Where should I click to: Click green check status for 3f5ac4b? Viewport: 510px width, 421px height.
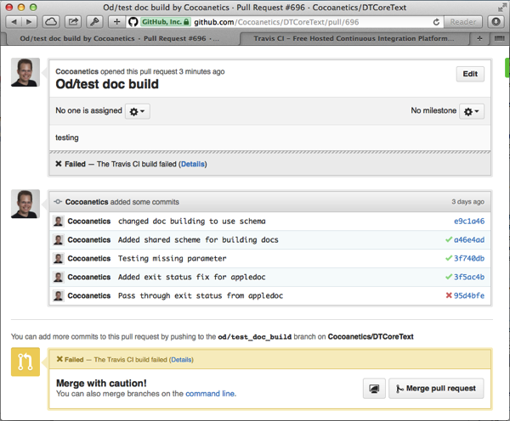click(449, 277)
